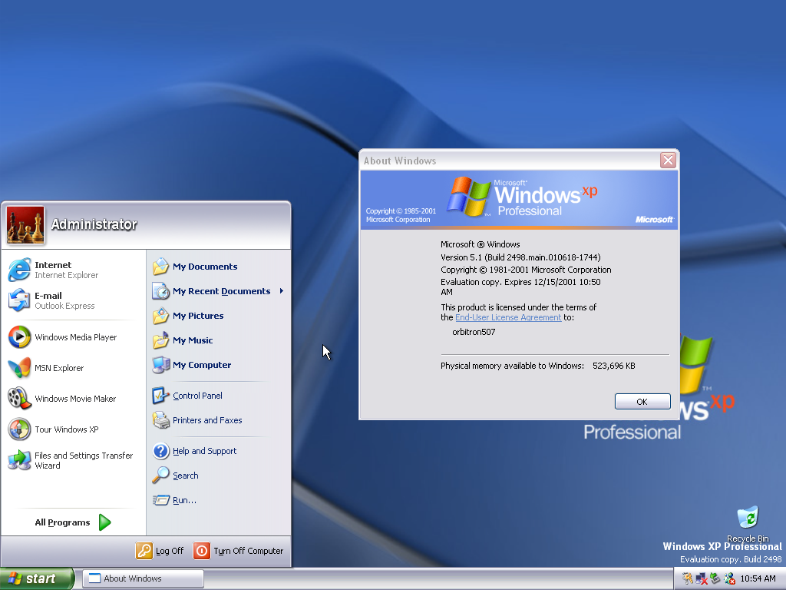Launch MSN Explorer
The image size is (786, 590).
pos(74,368)
